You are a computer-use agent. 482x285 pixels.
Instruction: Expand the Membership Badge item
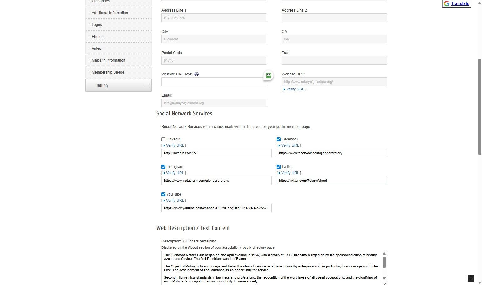pos(108,72)
